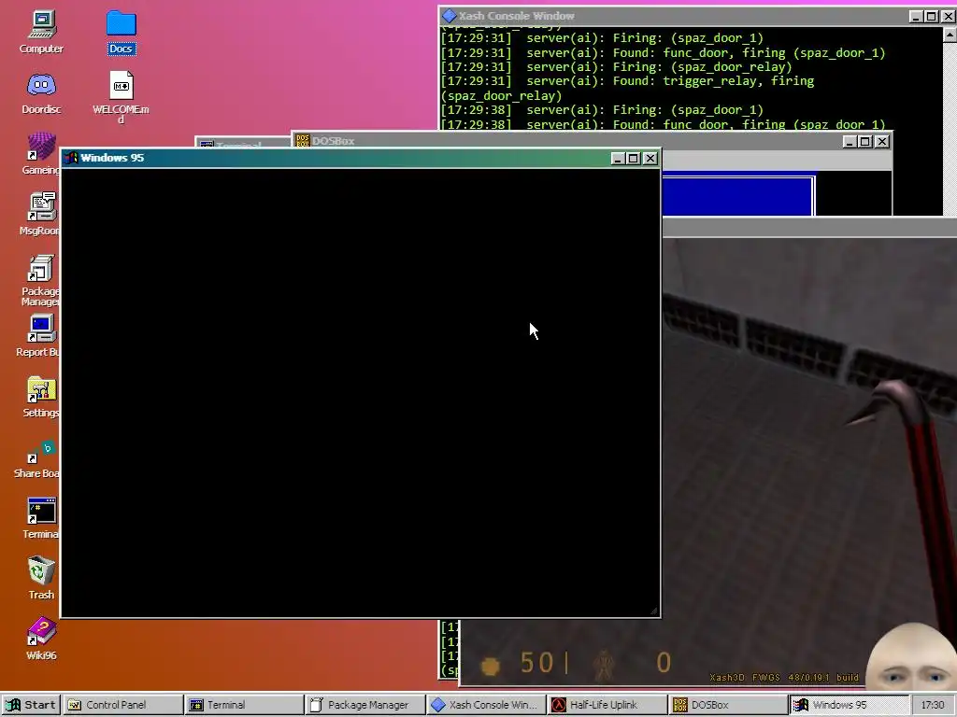This screenshot has width=957, height=717.
Task: Switch to Control Panel taskbar button
Action: (x=123, y=705)
